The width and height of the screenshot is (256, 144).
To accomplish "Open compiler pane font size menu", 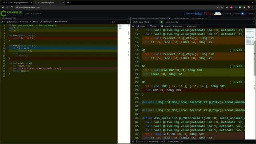I will [133, 26].
